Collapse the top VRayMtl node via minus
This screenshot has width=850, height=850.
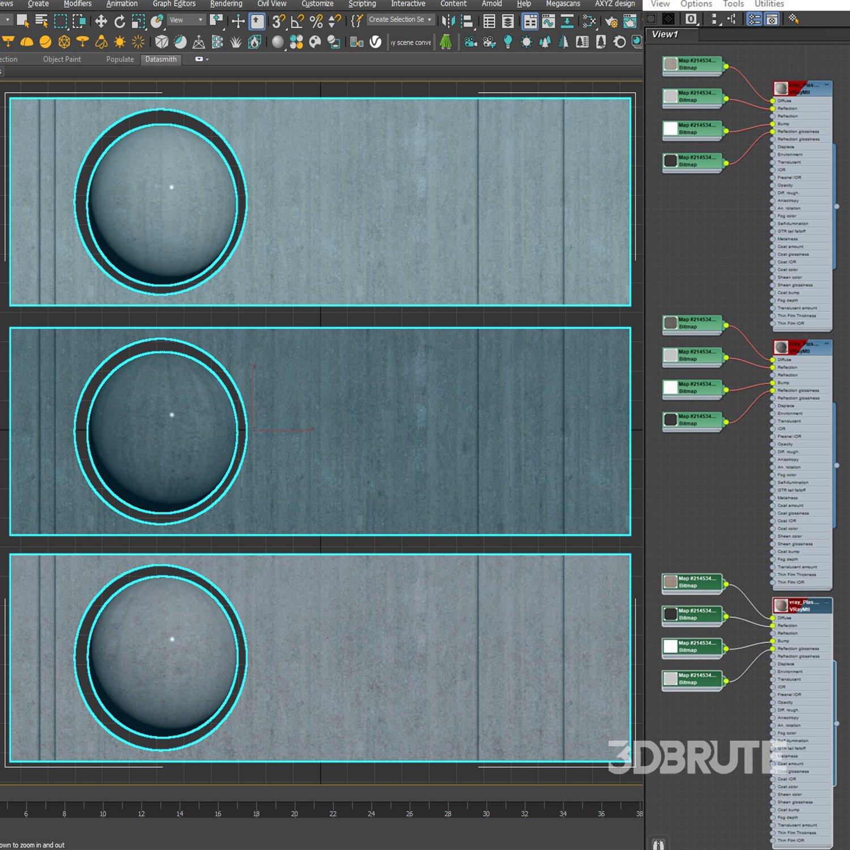pyautogui.click(x=827, y=85)
